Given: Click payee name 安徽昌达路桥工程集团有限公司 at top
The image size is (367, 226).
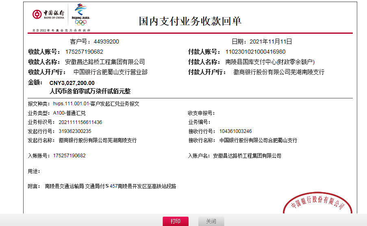Looking at the screenshot, I should (105, 62).
